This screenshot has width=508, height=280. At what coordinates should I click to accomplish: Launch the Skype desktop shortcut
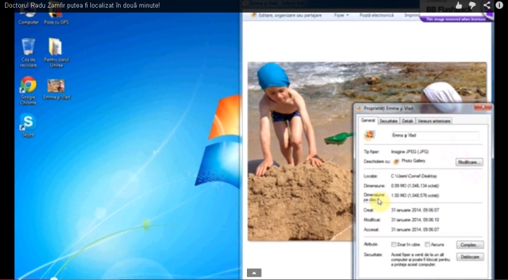(x=28, y=125)
